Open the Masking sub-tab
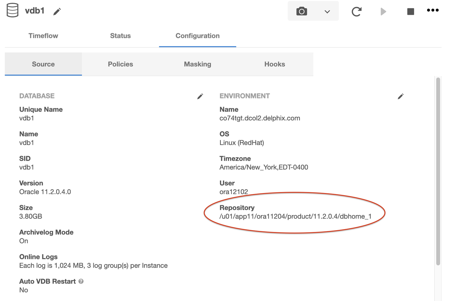 197,64
